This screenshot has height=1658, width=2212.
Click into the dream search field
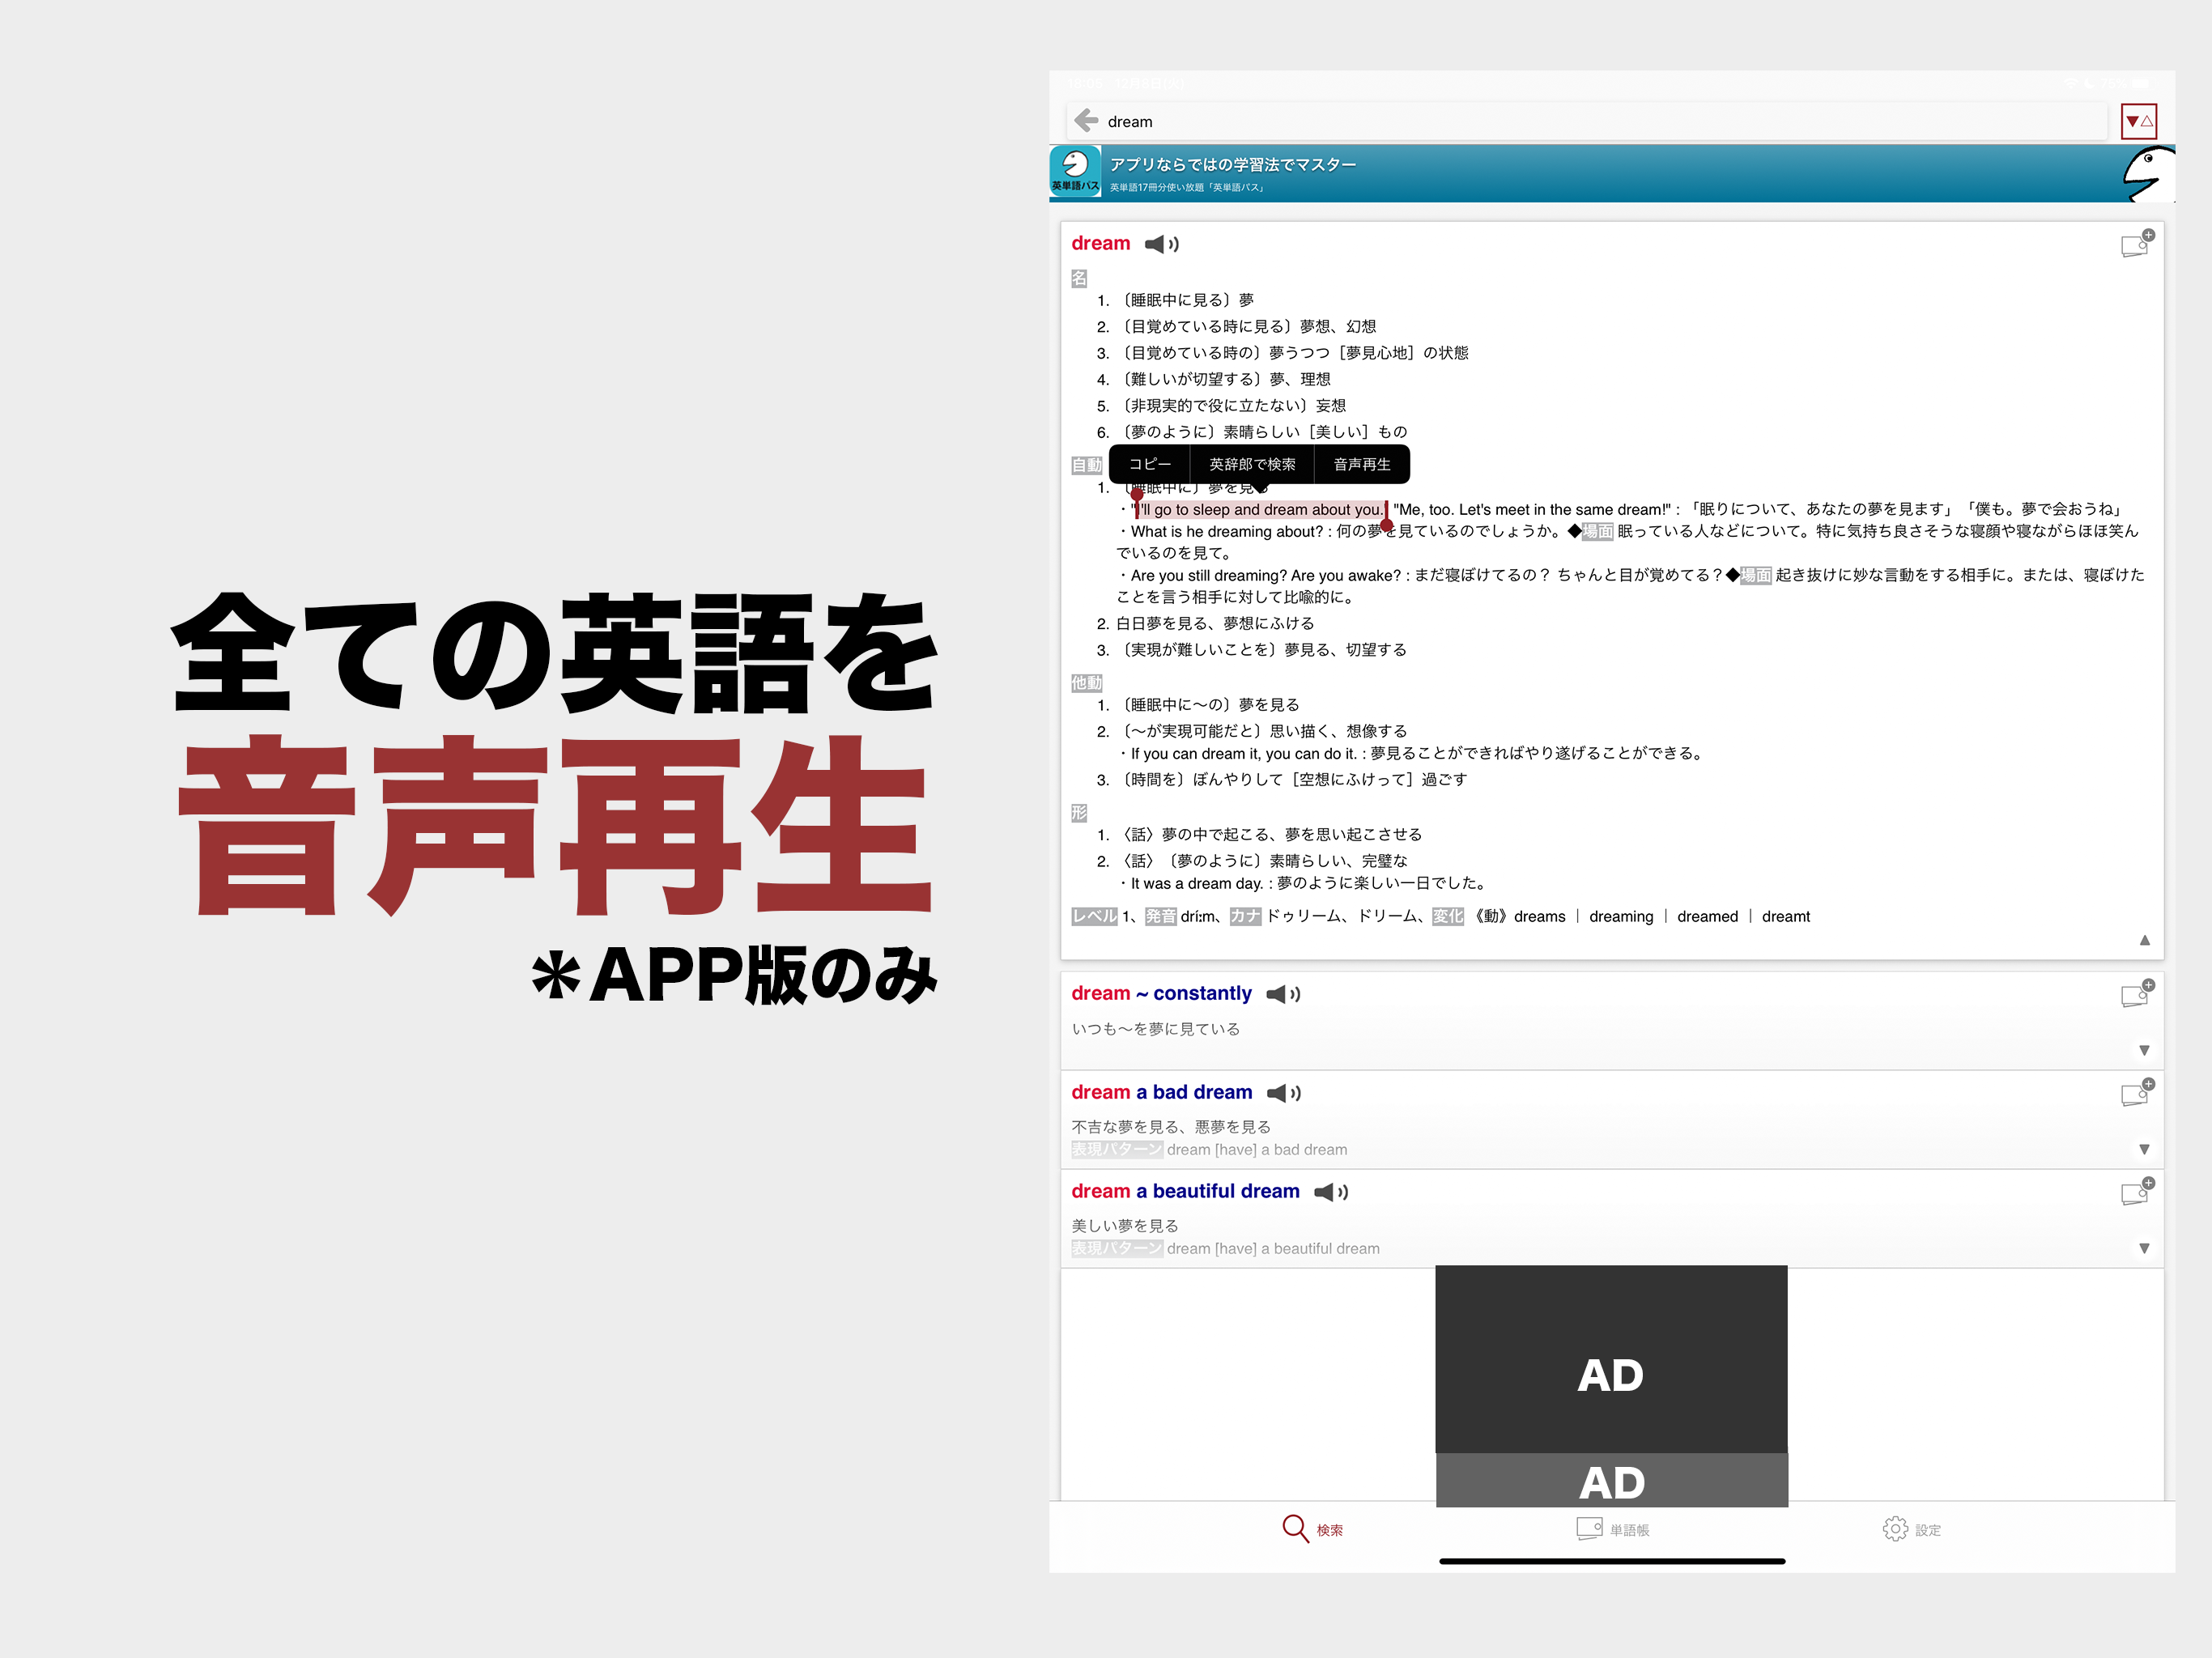coord(1400,120)
